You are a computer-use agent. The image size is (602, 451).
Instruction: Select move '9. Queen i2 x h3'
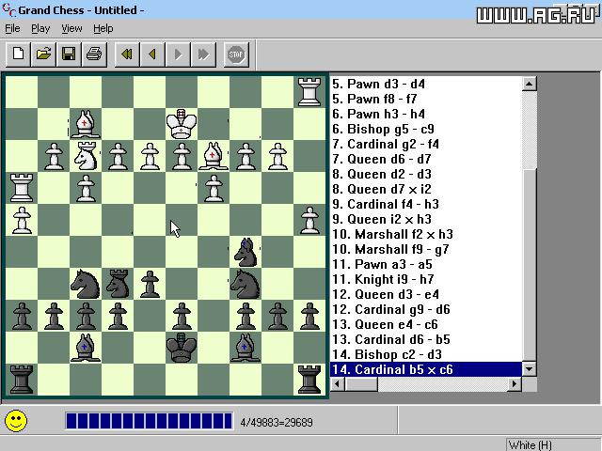pyautogui.click(x=426, y=219)
